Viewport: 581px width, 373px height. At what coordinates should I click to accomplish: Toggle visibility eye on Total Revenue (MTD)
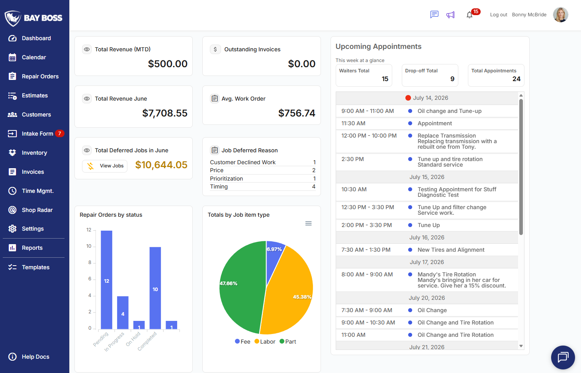pos(87,49)
